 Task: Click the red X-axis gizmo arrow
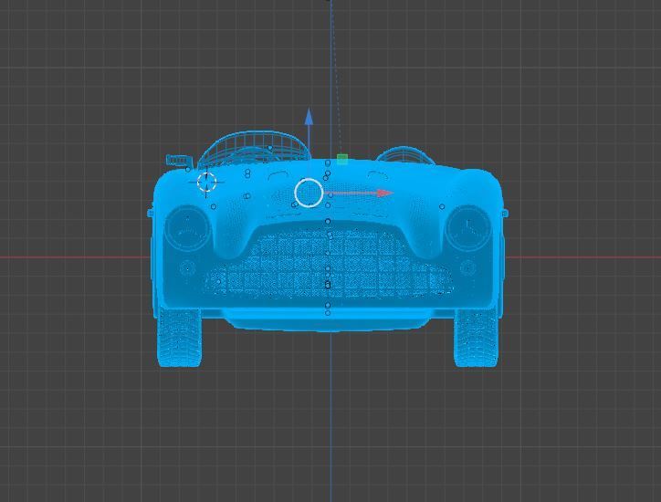tap(384, 193)
